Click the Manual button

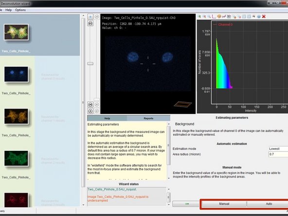(x=224, y=204)
